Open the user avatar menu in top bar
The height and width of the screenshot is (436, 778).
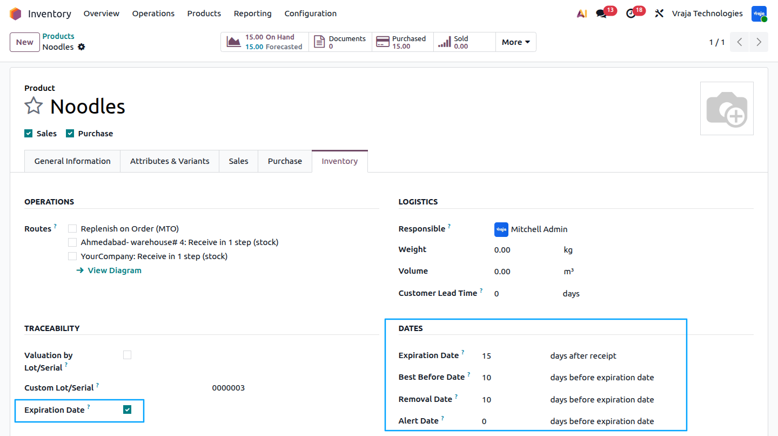coord(759,14)
